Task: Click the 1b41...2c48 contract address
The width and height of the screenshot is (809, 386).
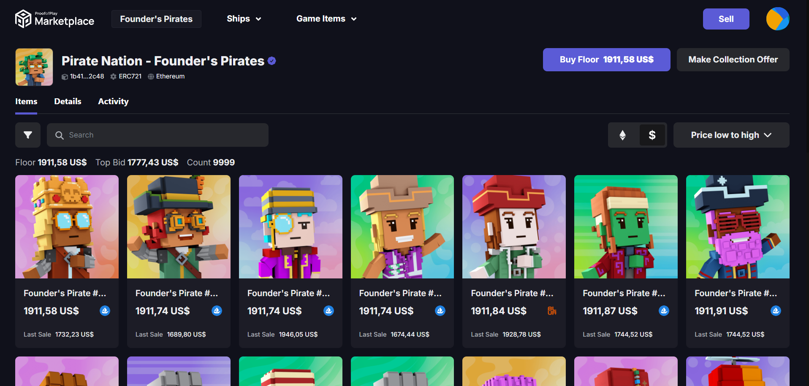Action: pos(87,76)
